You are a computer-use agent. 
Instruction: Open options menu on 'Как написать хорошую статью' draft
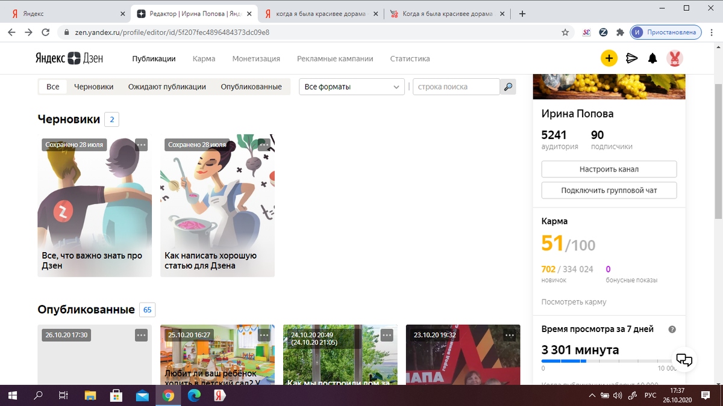[264, 144]
